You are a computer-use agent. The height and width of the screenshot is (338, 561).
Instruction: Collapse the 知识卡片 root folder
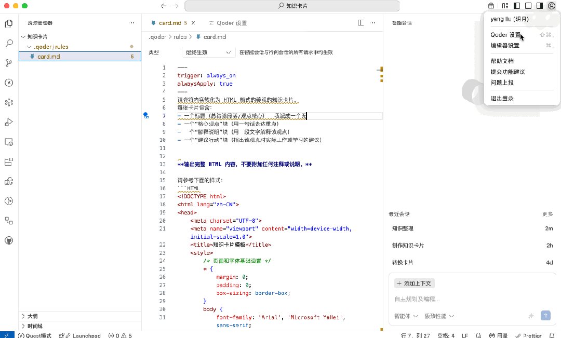(23, 36)
